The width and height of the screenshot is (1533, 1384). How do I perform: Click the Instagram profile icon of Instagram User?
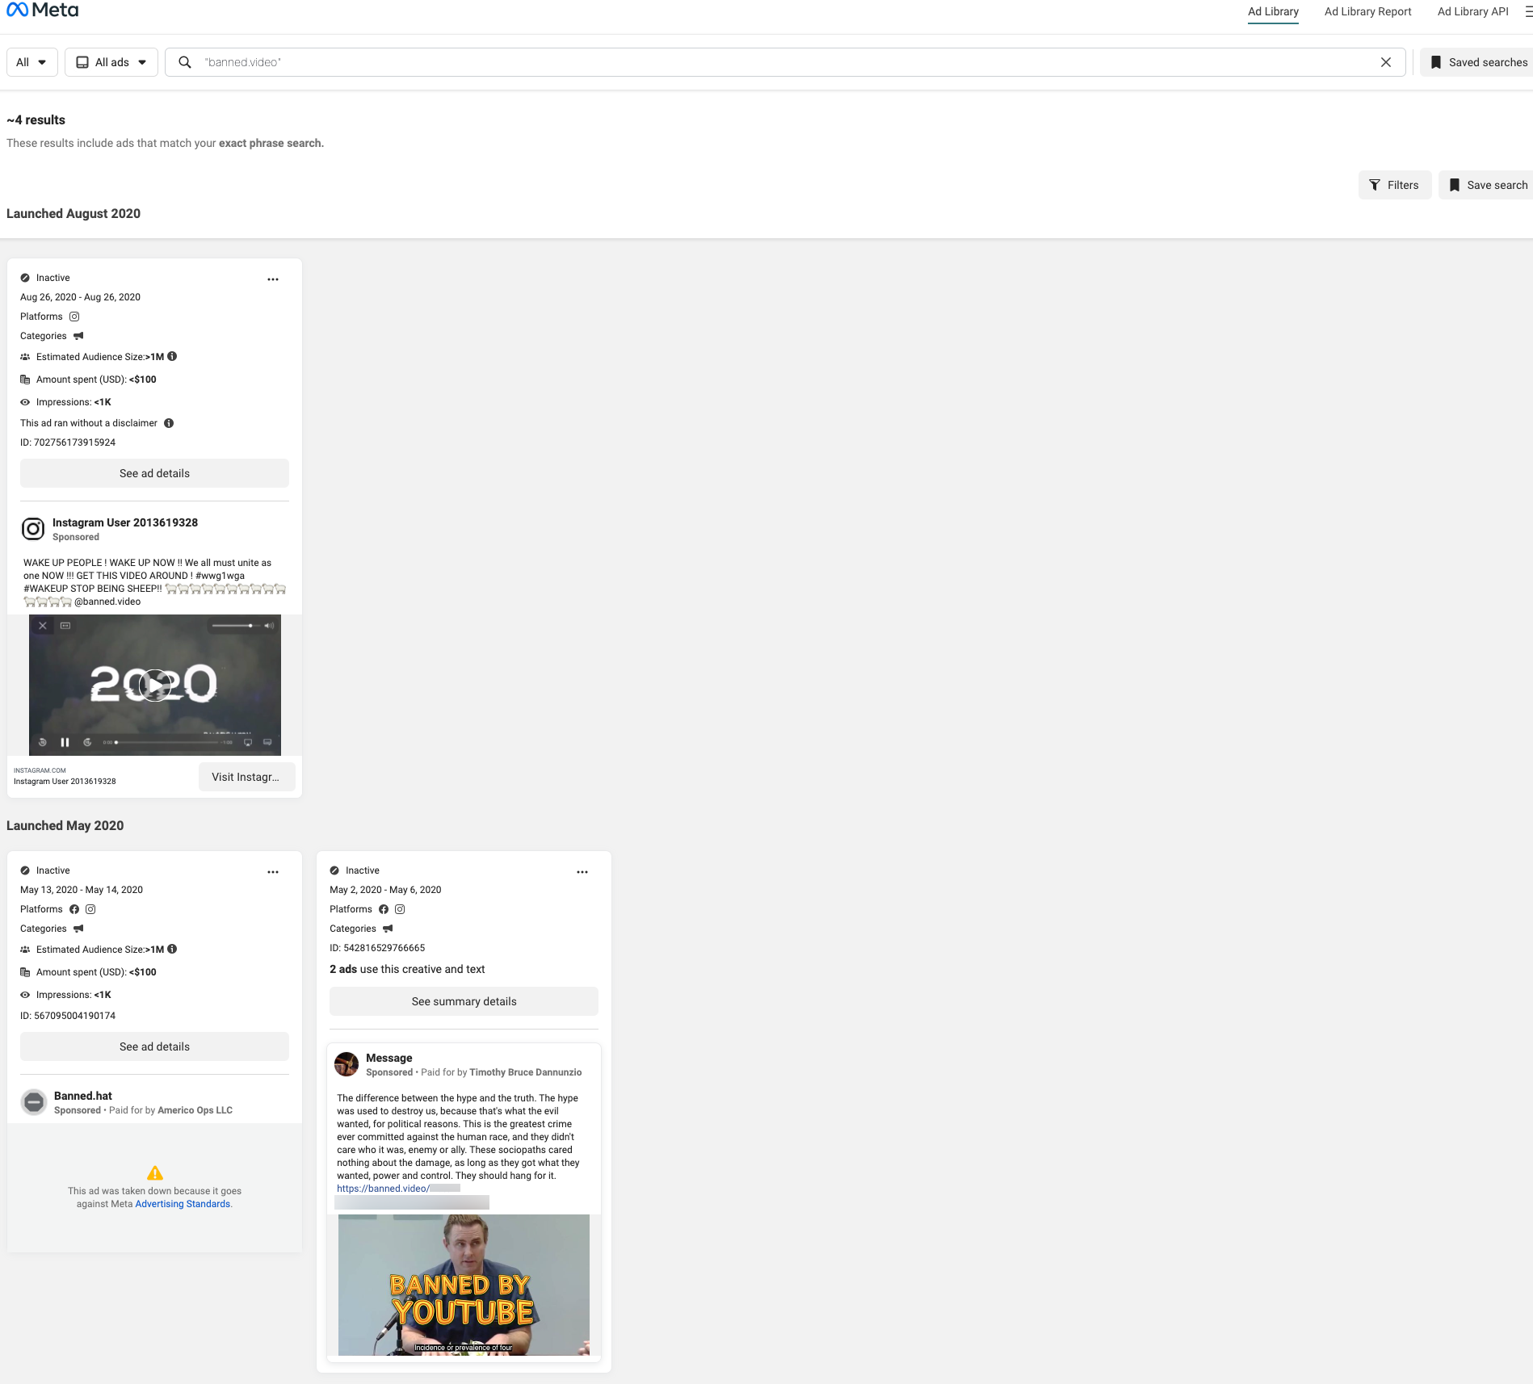coord(32,529)
